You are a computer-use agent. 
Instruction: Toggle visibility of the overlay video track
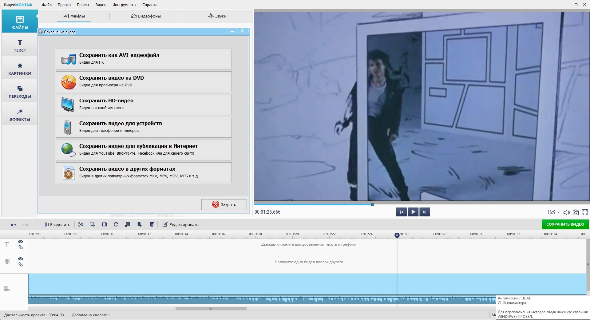pyautogui.click(x=21, y=259)
